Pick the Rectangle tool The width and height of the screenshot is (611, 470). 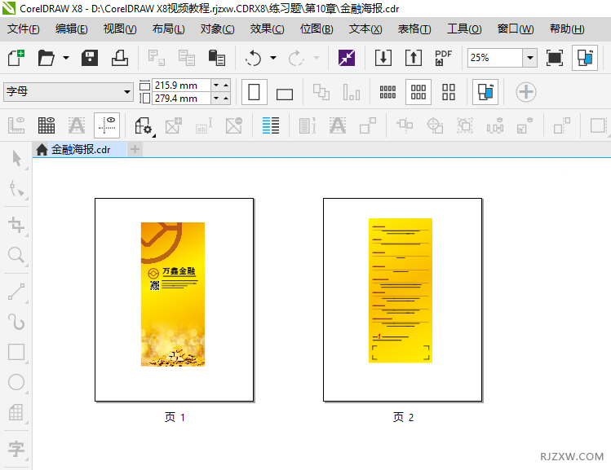pyautogui.click(x=15, y=352)
